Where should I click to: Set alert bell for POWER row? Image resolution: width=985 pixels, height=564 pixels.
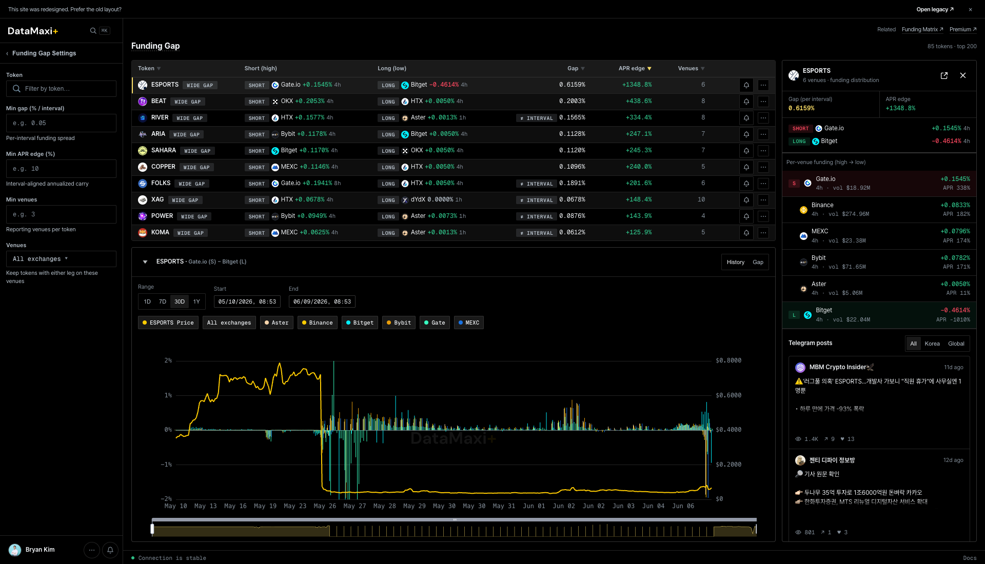pyautogui.click(x=746, y=216)
